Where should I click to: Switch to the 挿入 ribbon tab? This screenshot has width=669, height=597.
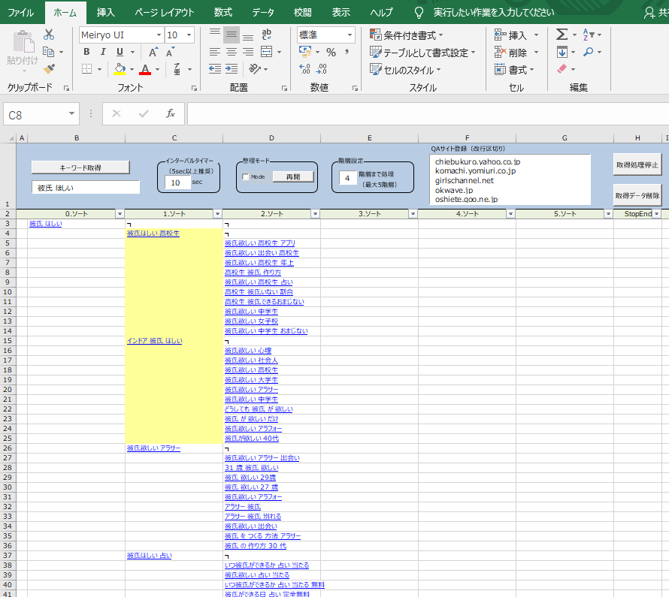[x=105, y=12]
